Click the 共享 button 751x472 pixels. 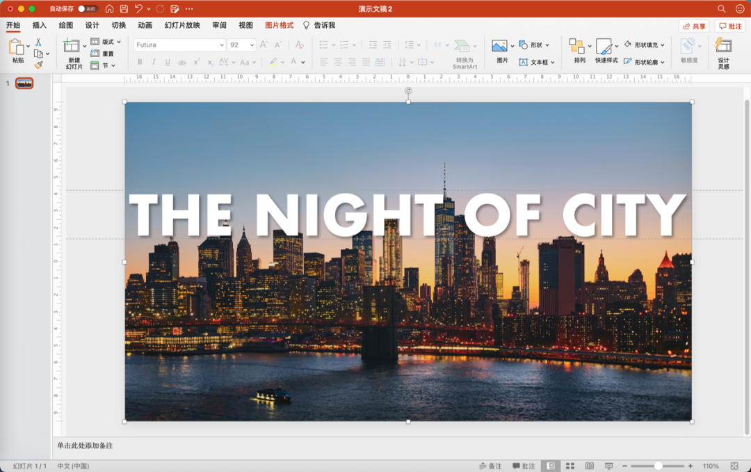click(x=694, y=26)
